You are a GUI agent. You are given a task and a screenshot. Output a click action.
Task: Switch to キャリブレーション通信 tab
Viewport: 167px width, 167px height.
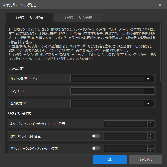tap(29, 18)
